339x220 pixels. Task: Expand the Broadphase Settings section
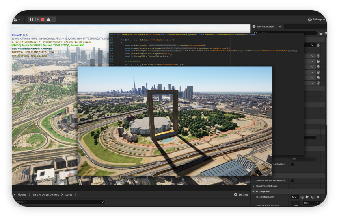coord(253,186)
